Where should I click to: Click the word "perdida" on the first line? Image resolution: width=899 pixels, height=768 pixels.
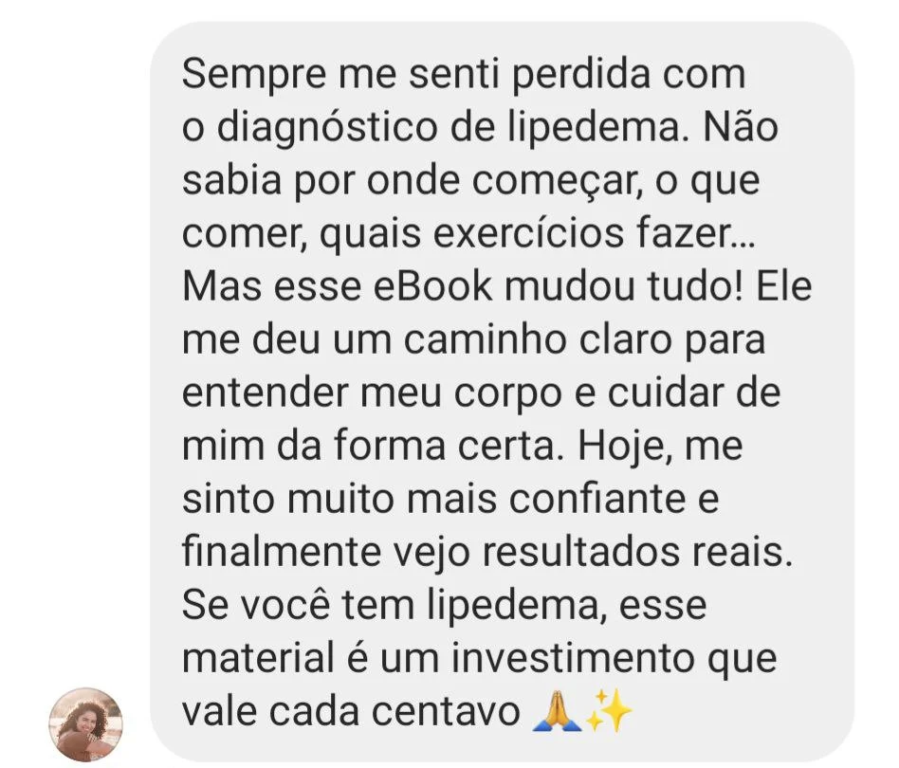pyautogui.click(x=582, y=75)
